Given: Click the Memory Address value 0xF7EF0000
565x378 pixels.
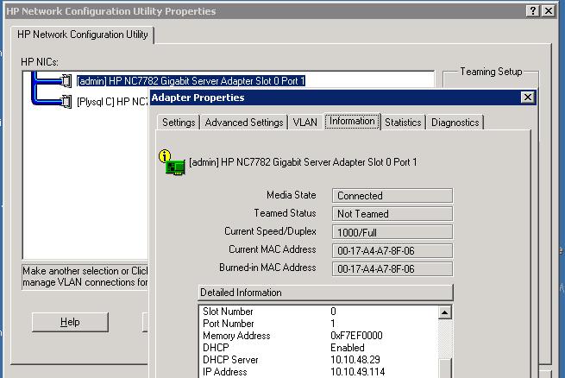Looking at the screenshot, I should point(356,336).
